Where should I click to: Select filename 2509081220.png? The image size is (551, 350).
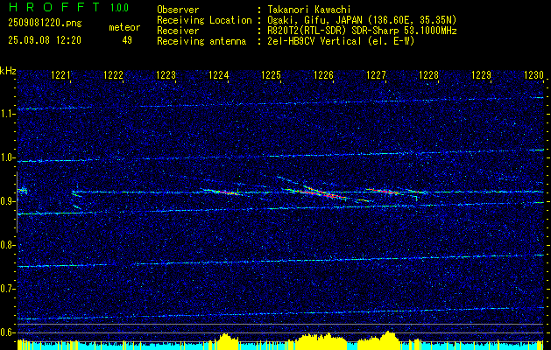coord(45,24)
